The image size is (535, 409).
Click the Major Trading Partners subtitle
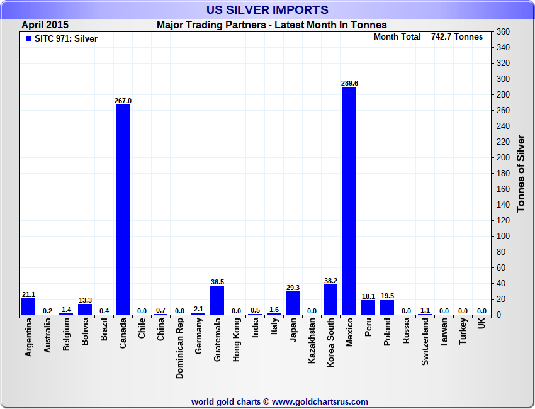(271, 25)
